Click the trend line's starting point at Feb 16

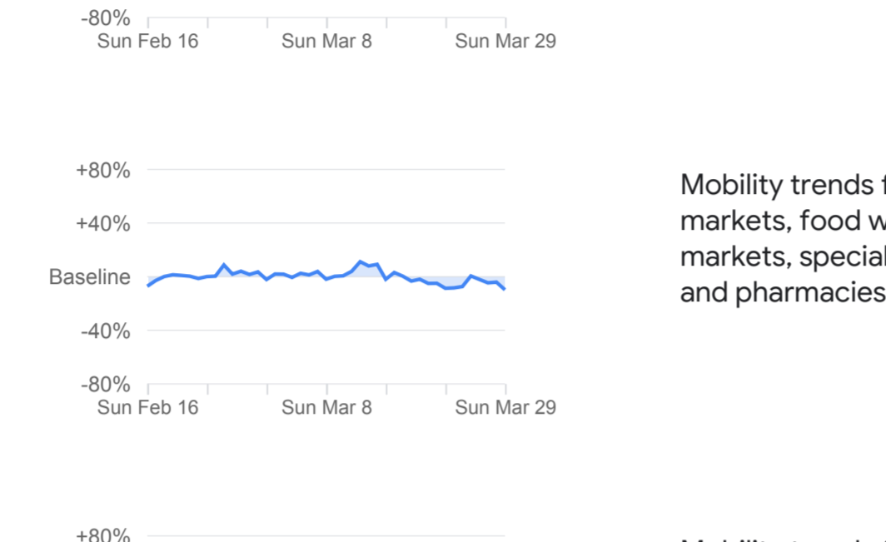point(148,286)
